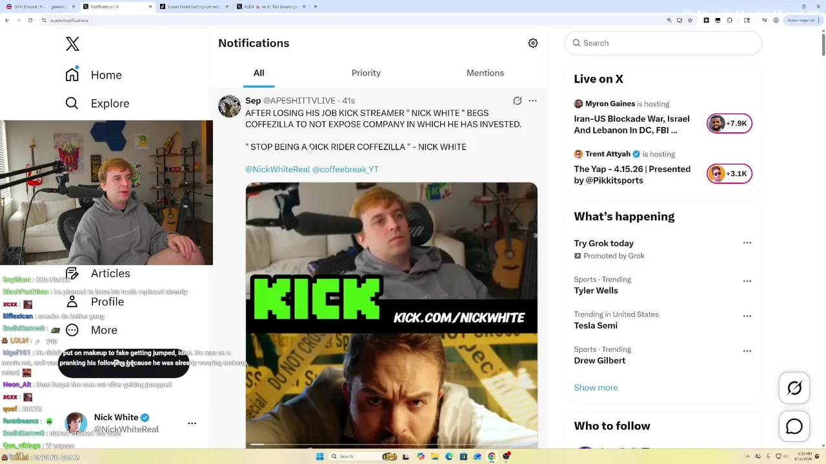Open Microsoft Edge from the taskbar
Image resolution: width=826 pixels, height=464 pixels.
tap(449, 457)
